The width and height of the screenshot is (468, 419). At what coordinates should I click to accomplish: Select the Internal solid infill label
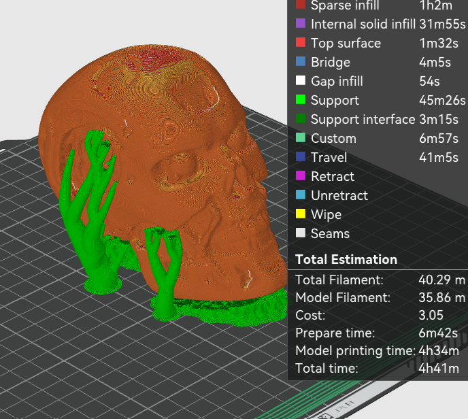[x=363, y=24]
